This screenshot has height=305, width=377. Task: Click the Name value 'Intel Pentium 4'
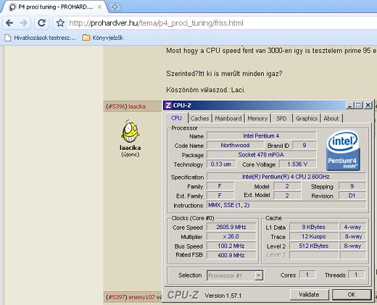pyautogui.click(x=261, y=135)
